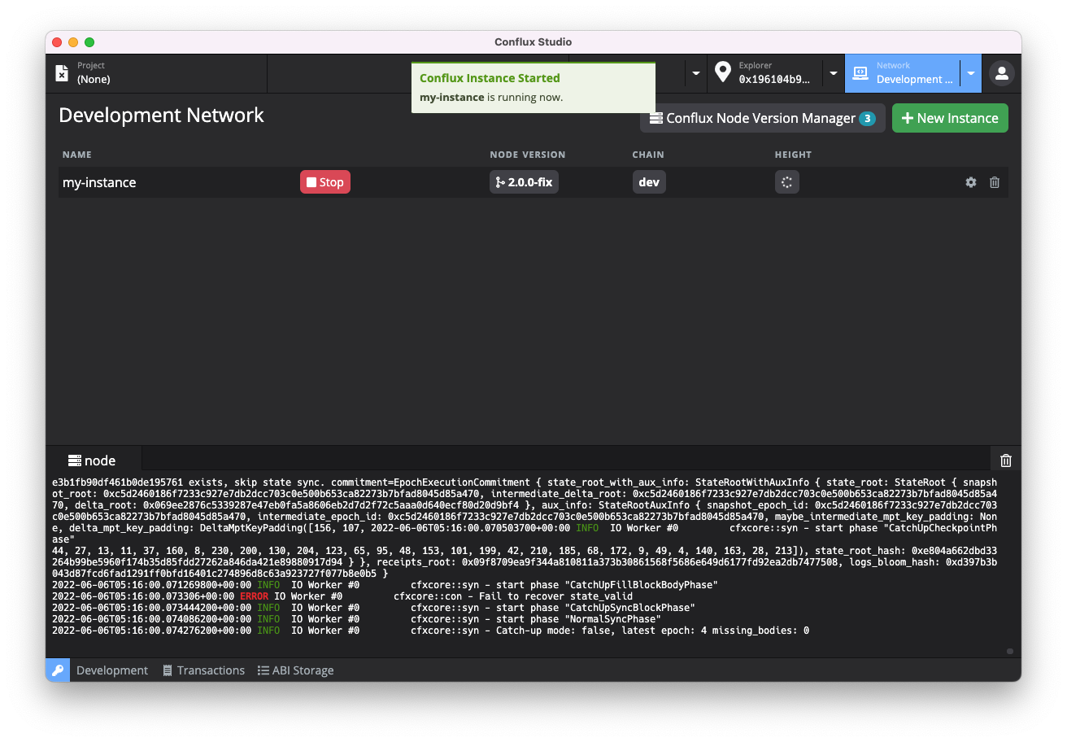Expand the Network dropdown arrow
The image size is (1067, 742).
(971, 73)
